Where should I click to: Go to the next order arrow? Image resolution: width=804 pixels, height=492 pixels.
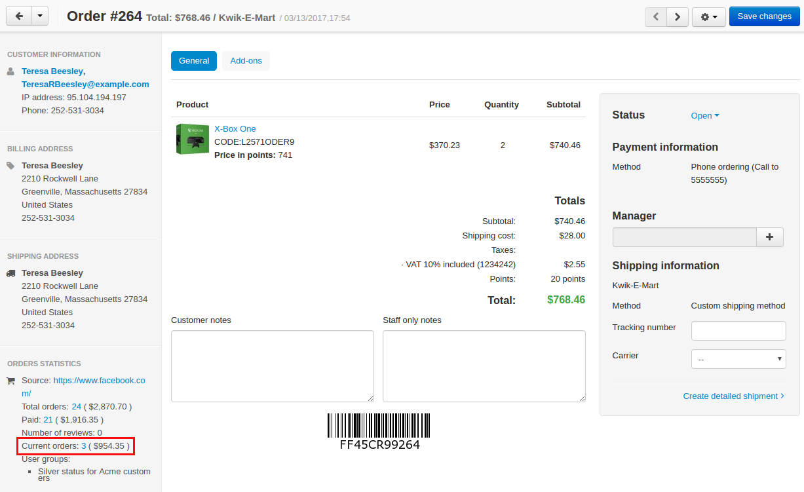[x=678, y=16]
